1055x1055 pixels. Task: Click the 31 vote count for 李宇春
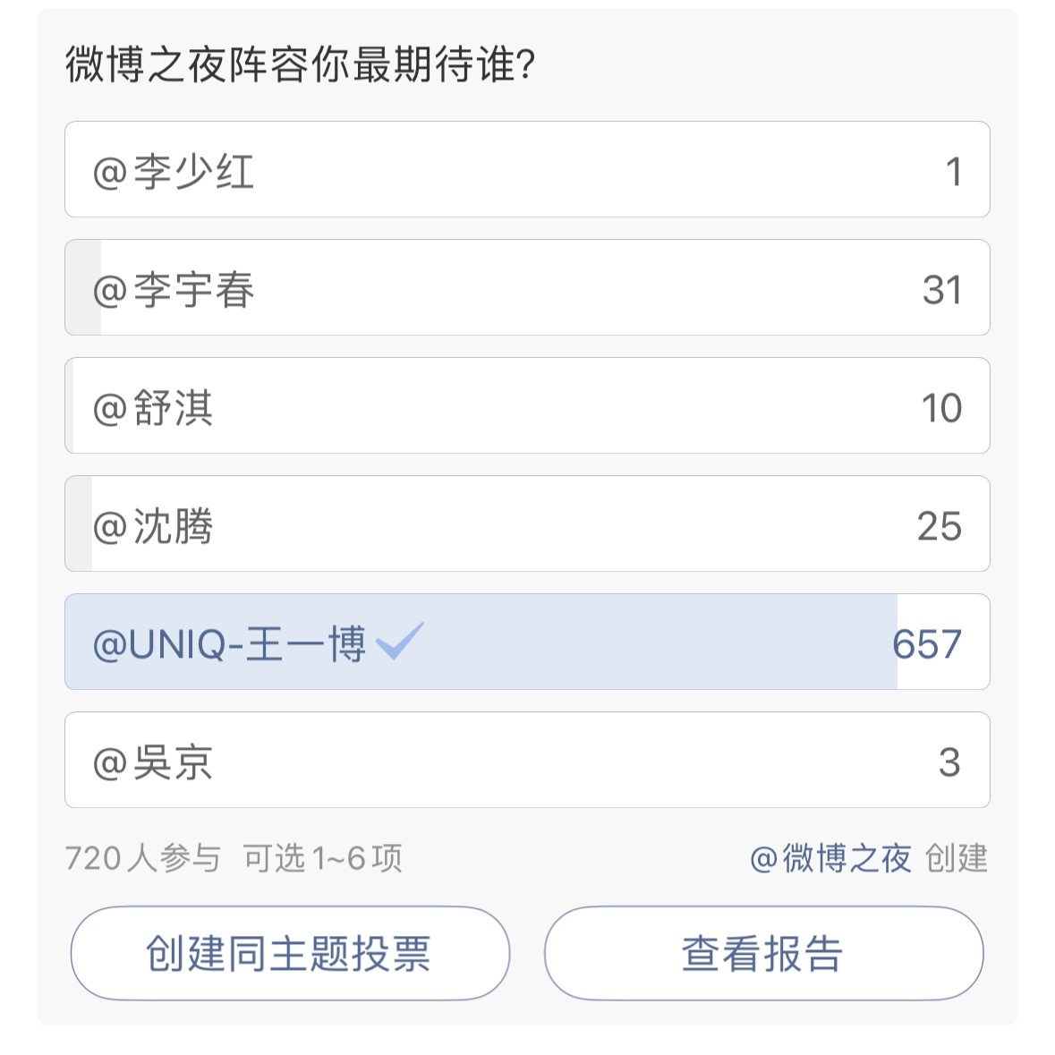(942, 290)
